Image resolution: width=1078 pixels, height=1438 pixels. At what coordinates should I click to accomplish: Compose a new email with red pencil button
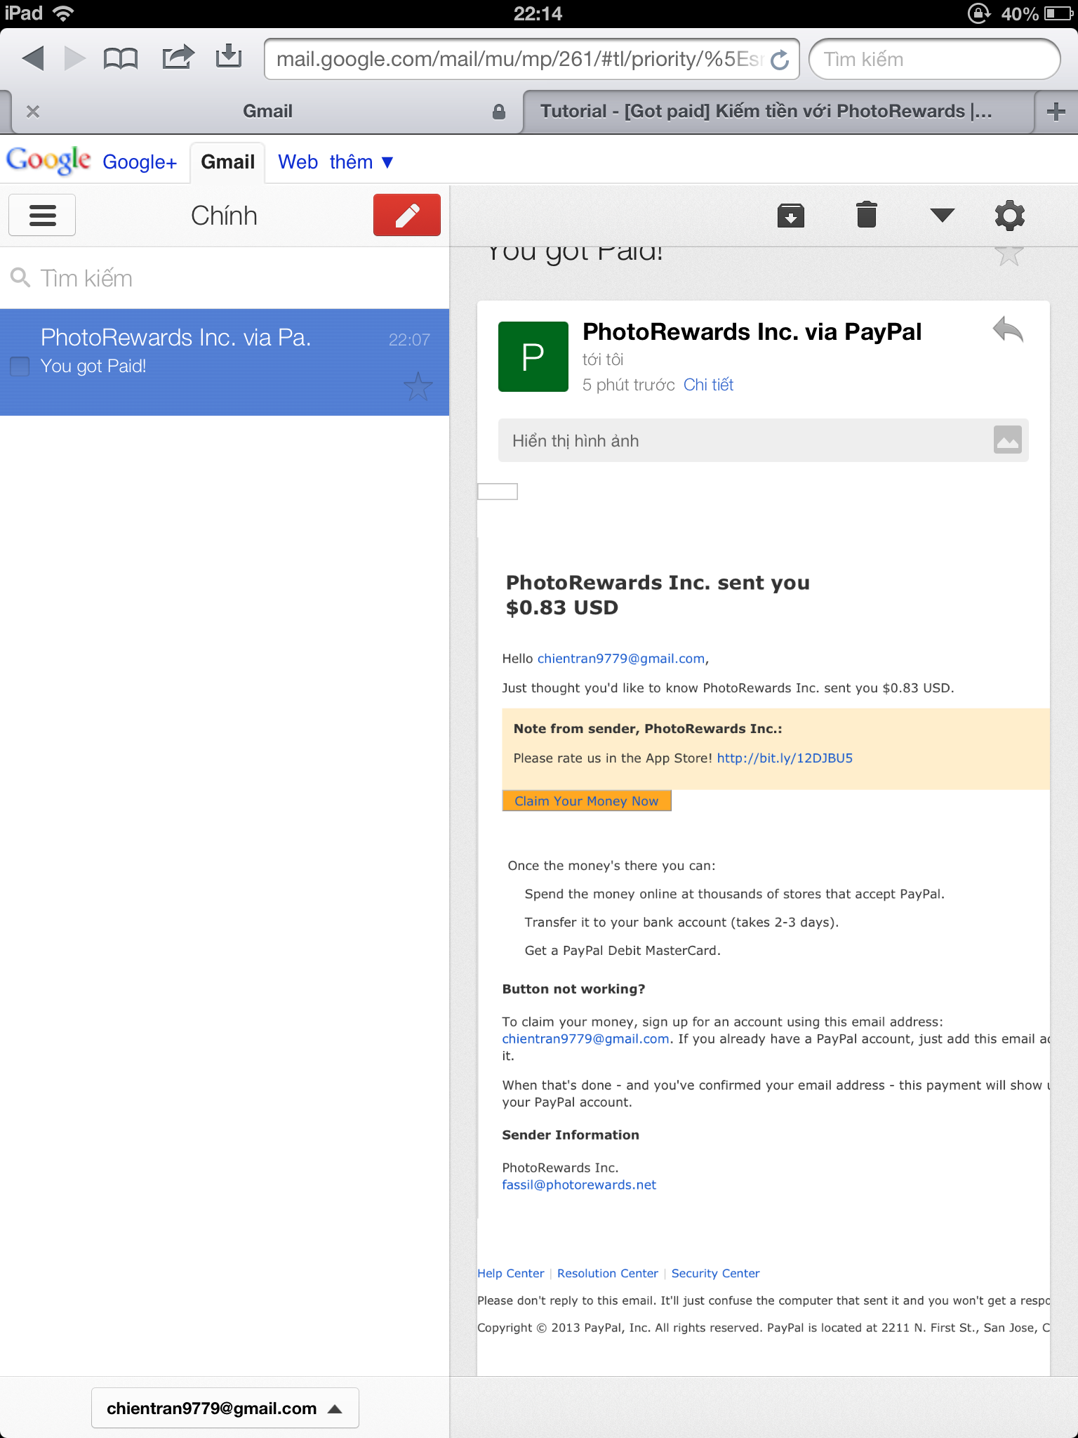tap(407, 215)
